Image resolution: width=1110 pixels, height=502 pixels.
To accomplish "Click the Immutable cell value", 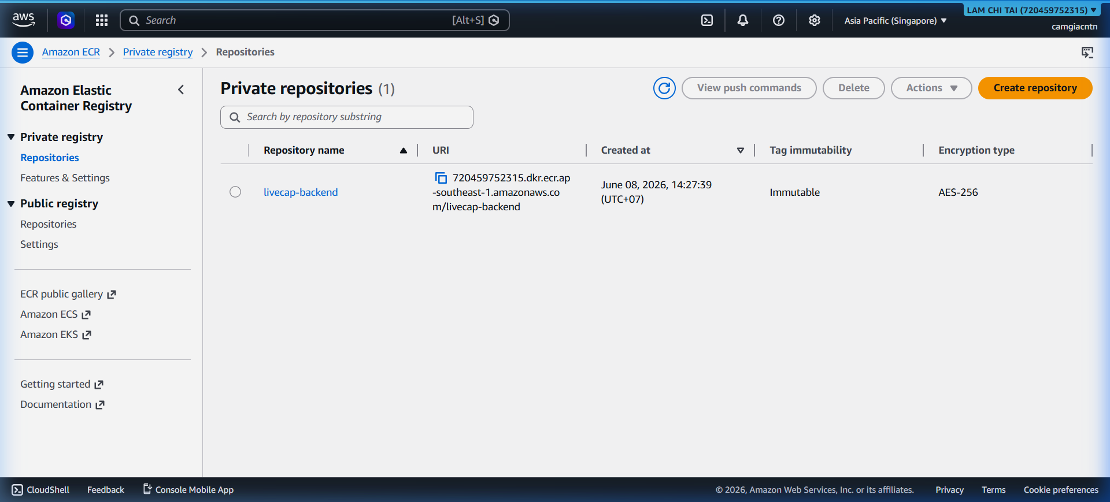I will (794, 192).
